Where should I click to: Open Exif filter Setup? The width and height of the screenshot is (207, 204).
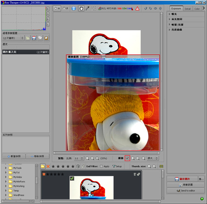click(x=117, y=166)
